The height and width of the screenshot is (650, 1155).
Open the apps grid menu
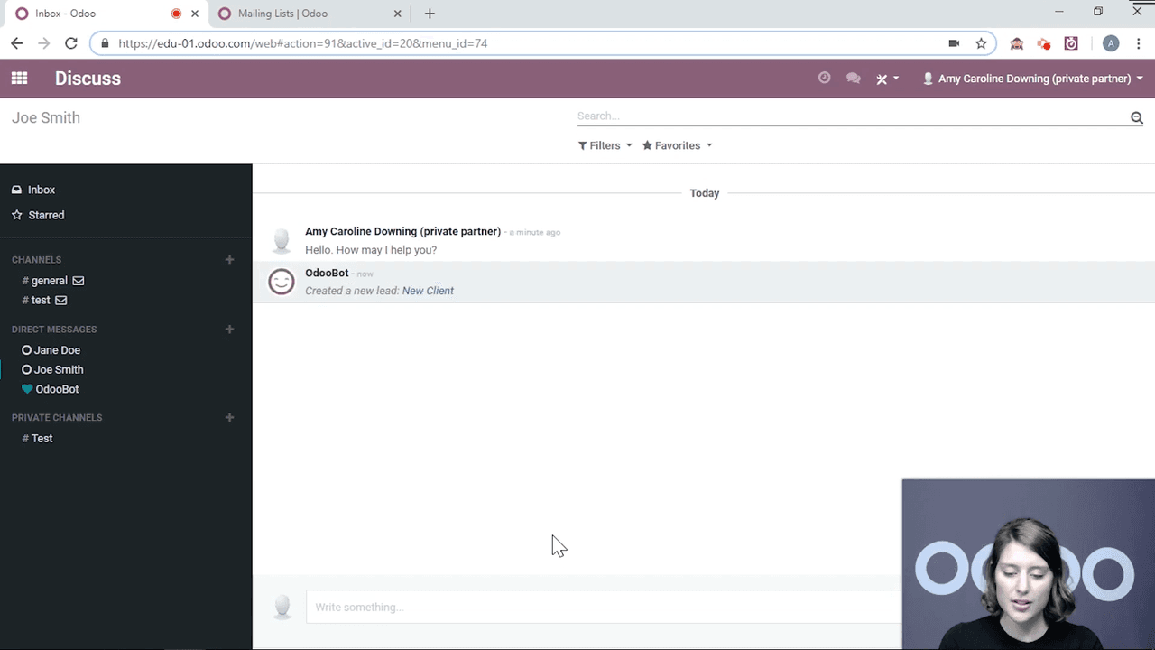coord(19,79)
